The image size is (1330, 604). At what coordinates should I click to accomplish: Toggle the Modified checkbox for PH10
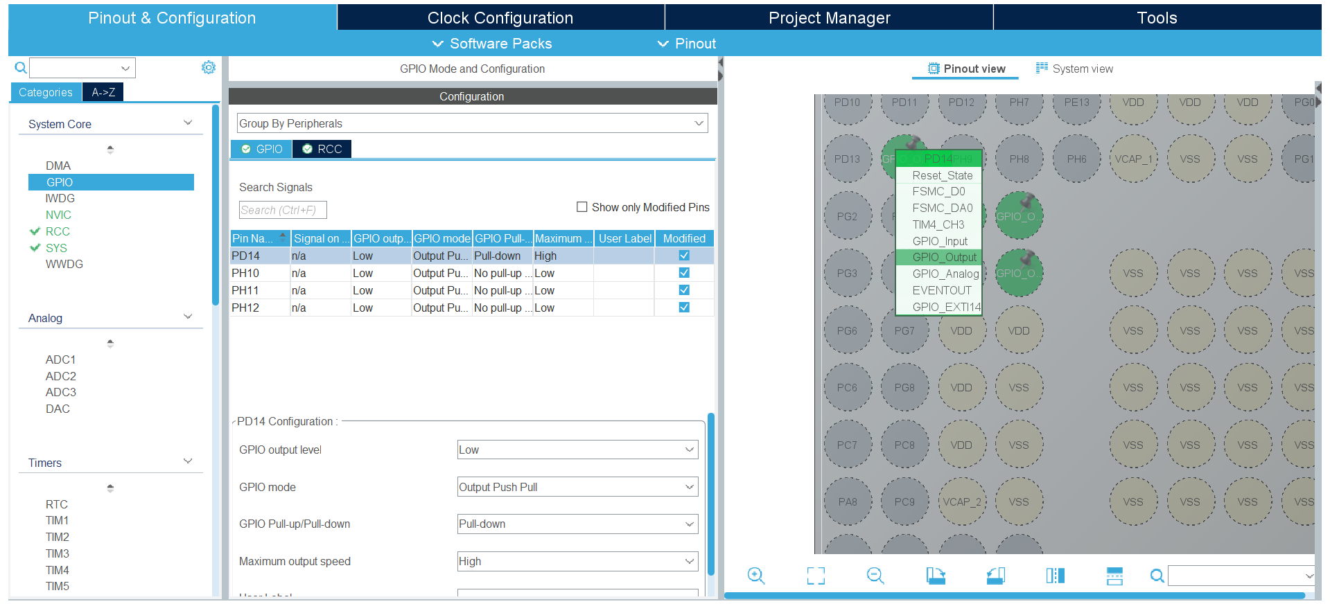coord(684,273)
